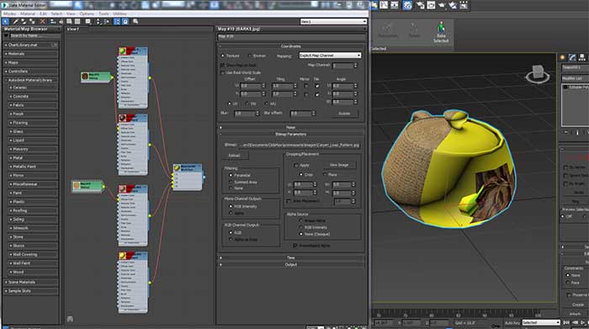
Task: Collapse the Coordinates rollout
Action: click(291, 46)
